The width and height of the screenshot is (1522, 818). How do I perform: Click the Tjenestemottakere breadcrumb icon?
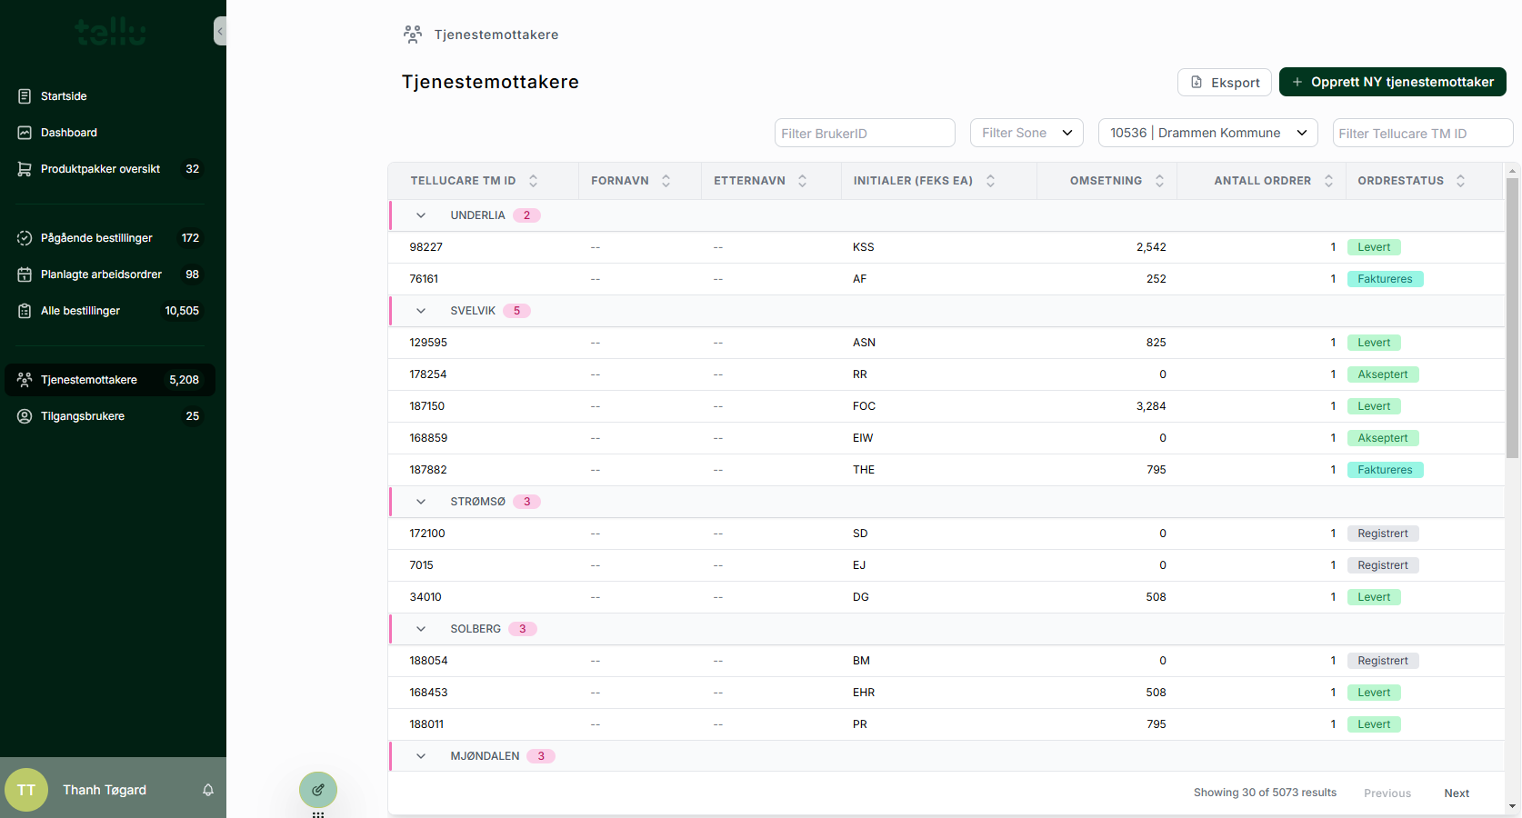click(413, 35)
